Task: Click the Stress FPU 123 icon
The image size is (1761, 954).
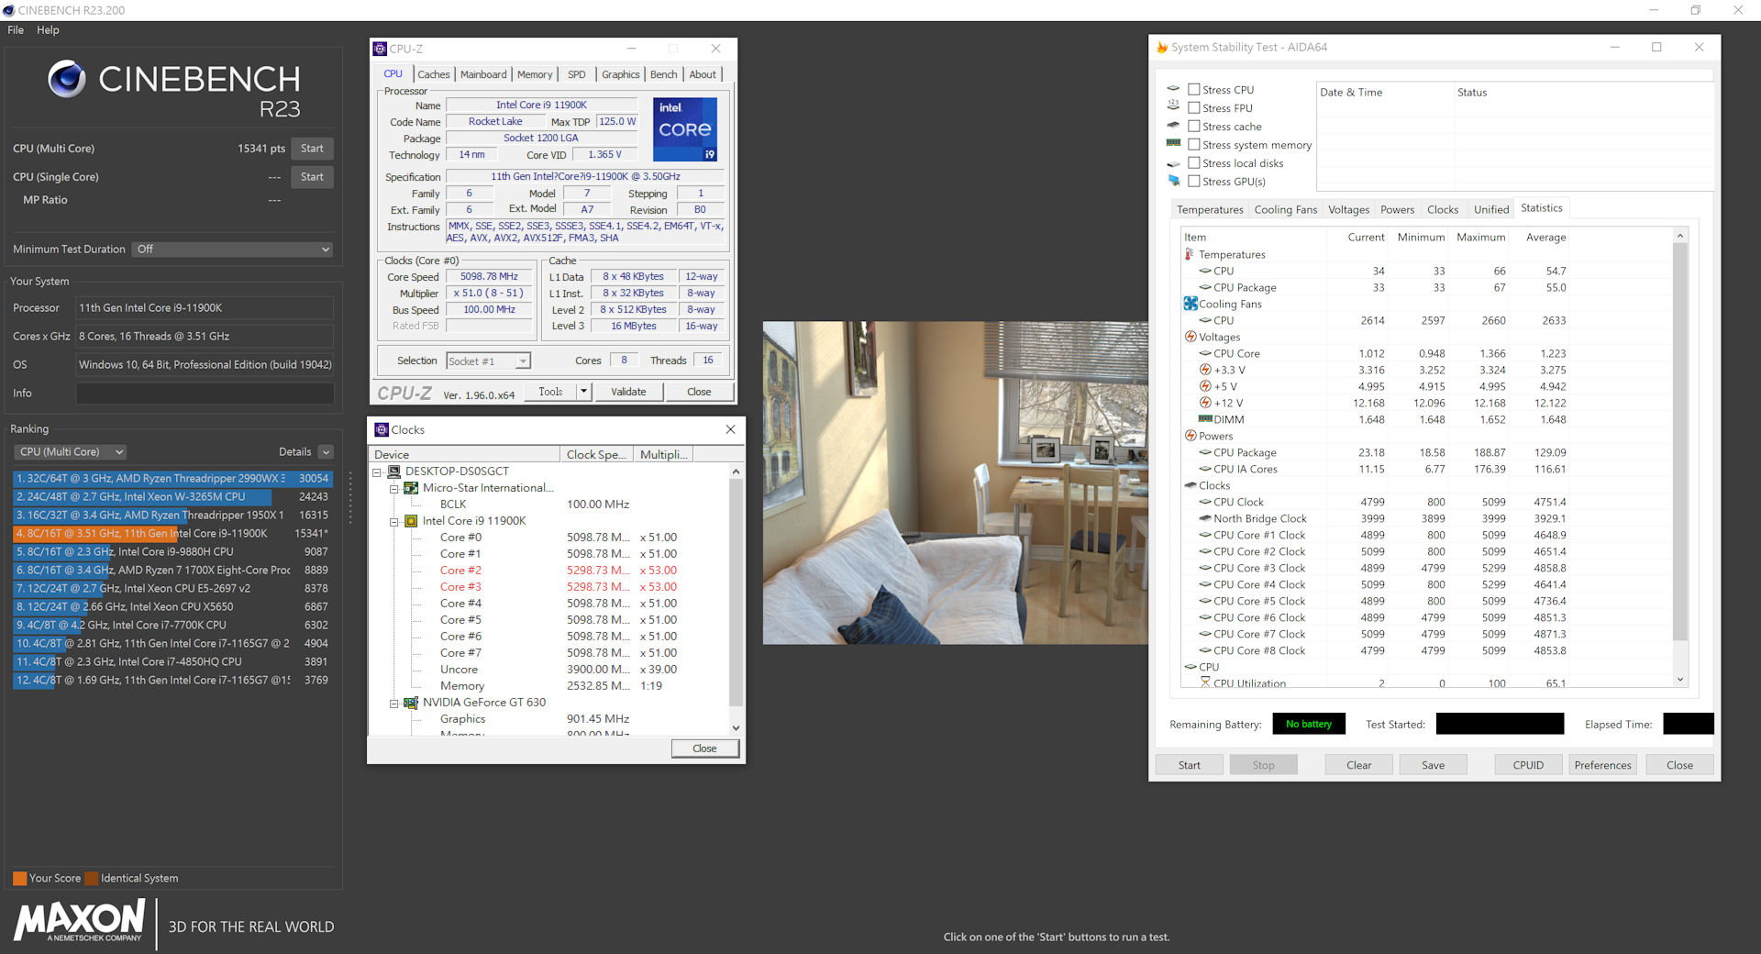Action: (1173, 105)
